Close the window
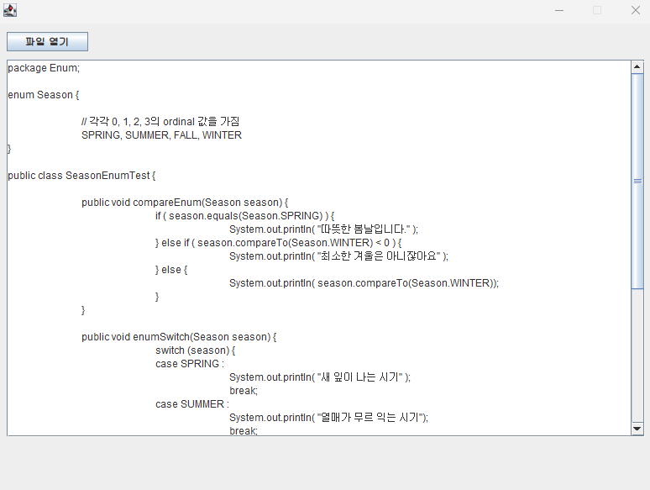Image resolution: width=650 pixels, height=490 pixels. point(636,10)
